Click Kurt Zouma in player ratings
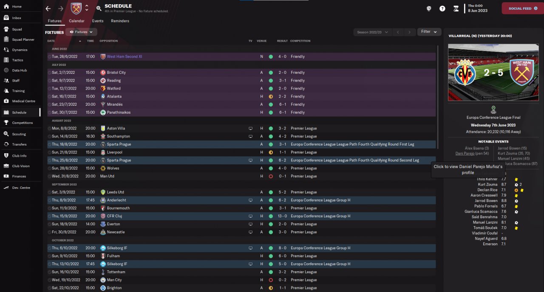The width and height of the screenshot is (544, 292). tap(488, 185)
